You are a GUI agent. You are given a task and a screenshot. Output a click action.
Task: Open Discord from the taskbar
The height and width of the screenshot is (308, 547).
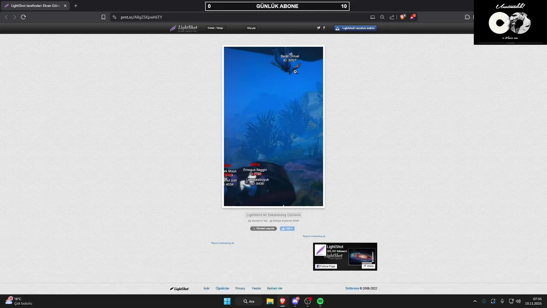point(295,301)
